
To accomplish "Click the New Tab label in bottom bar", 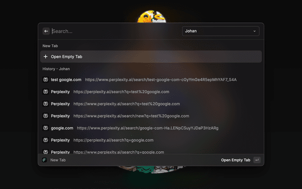I will pos(58,160).
